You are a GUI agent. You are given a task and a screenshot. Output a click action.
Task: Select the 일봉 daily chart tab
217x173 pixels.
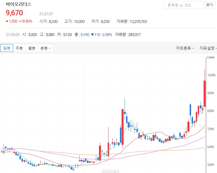tap(7, 48)
